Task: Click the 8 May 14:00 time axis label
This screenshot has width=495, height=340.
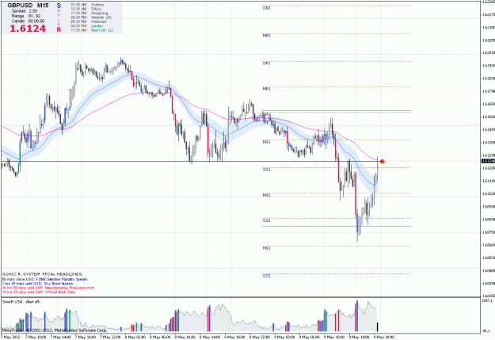Action: [211, 337]
